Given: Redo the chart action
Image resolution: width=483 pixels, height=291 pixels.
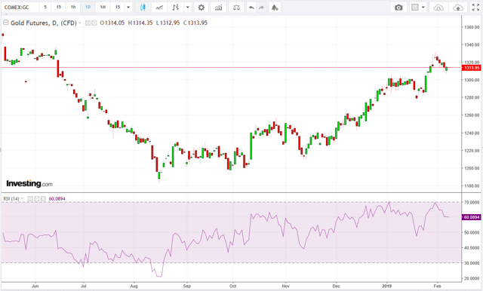Looking at the screenshot, I should [x=261, y=8].
